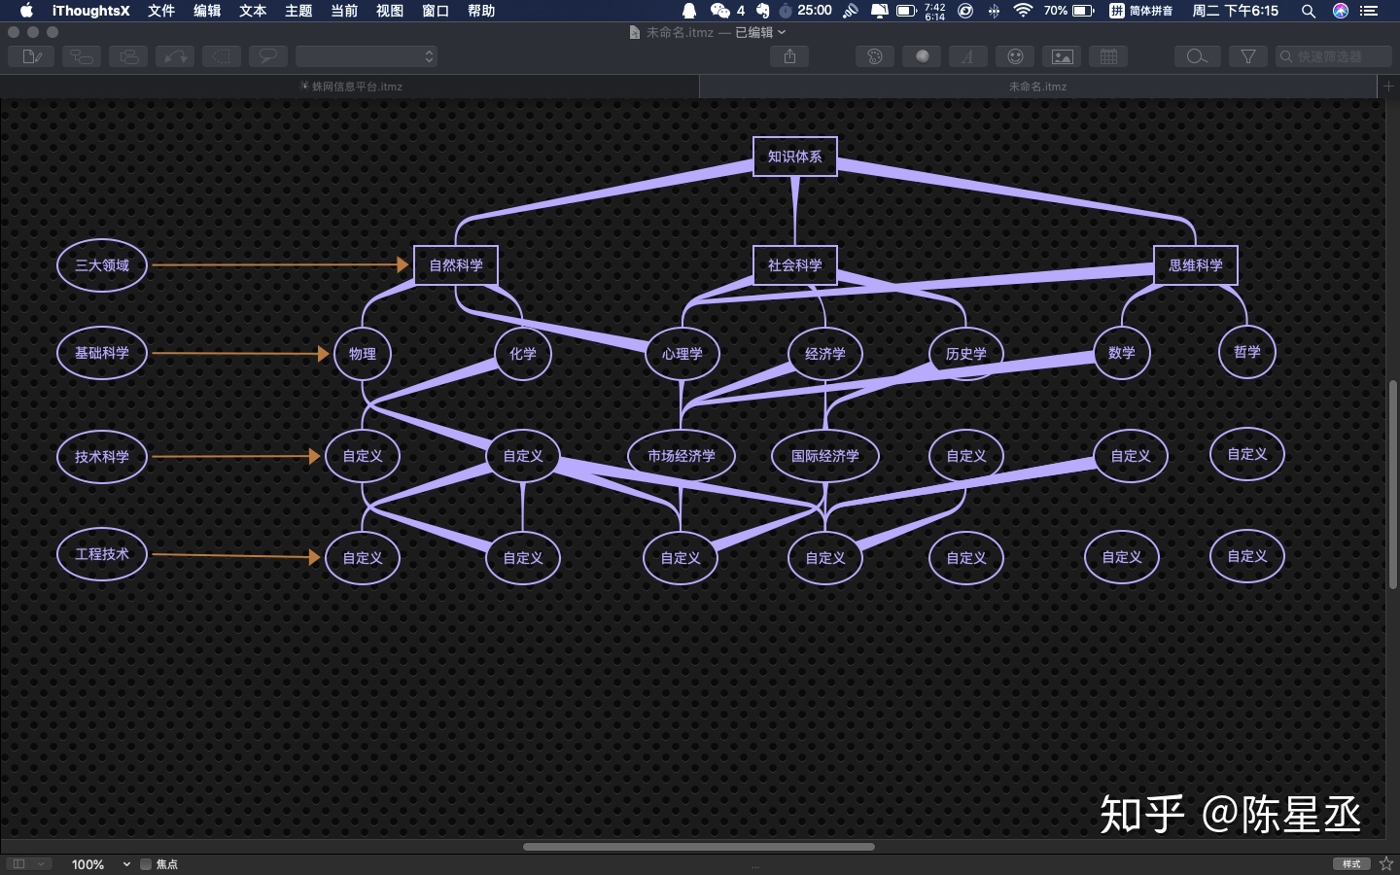Expand the 100% zoom level dropdown
The image size is (1400, 875).
pos(126,863)
